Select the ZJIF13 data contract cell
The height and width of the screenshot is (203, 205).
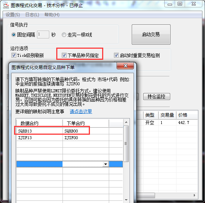39,138
